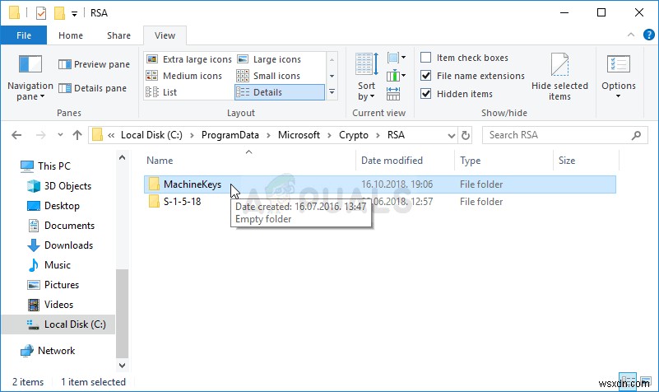659x392 pixels.
Task: Open the Group by dropdown icon
Action: click(x=396, y=58)
